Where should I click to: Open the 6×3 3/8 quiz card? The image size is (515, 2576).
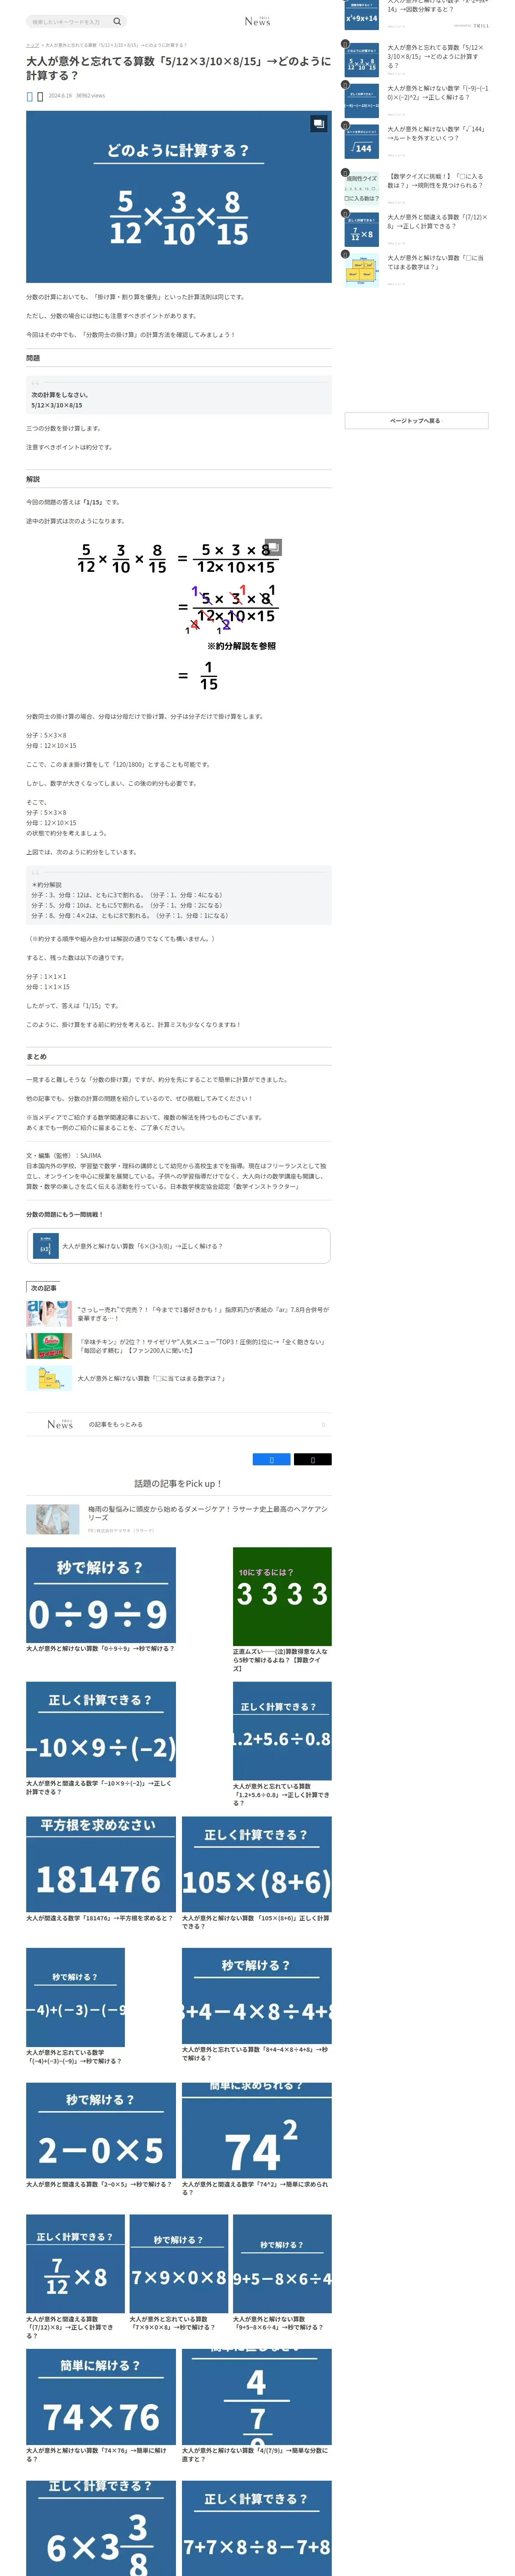click(x=101, y=2528)
